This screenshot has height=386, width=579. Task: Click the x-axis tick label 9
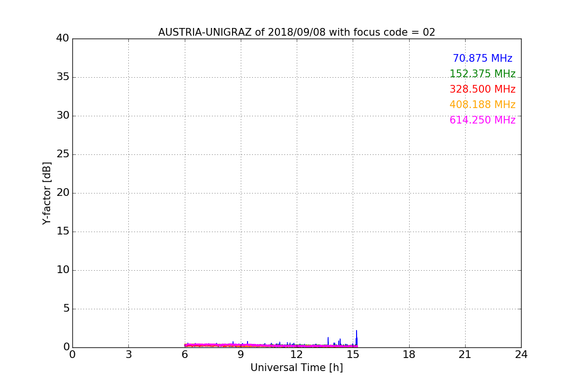coord(241,355)
